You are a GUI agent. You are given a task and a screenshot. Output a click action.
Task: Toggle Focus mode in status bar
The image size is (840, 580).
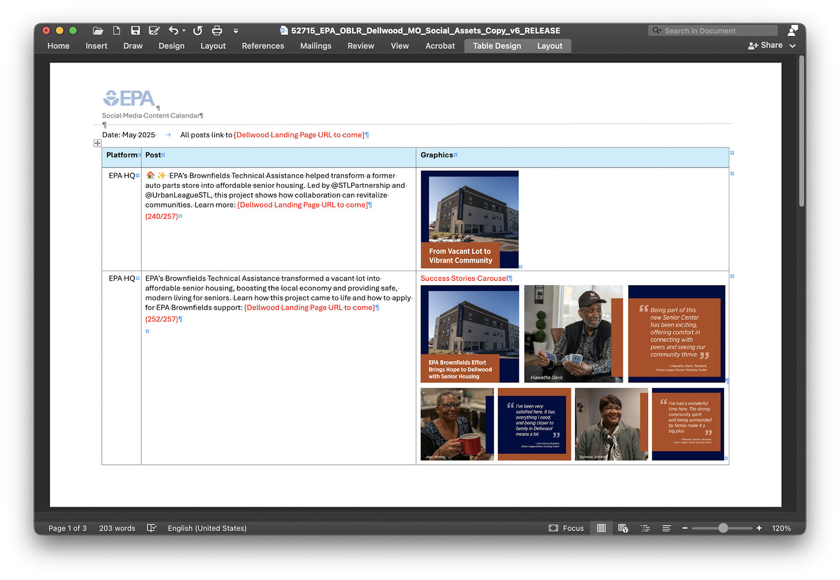click(566, 528)
